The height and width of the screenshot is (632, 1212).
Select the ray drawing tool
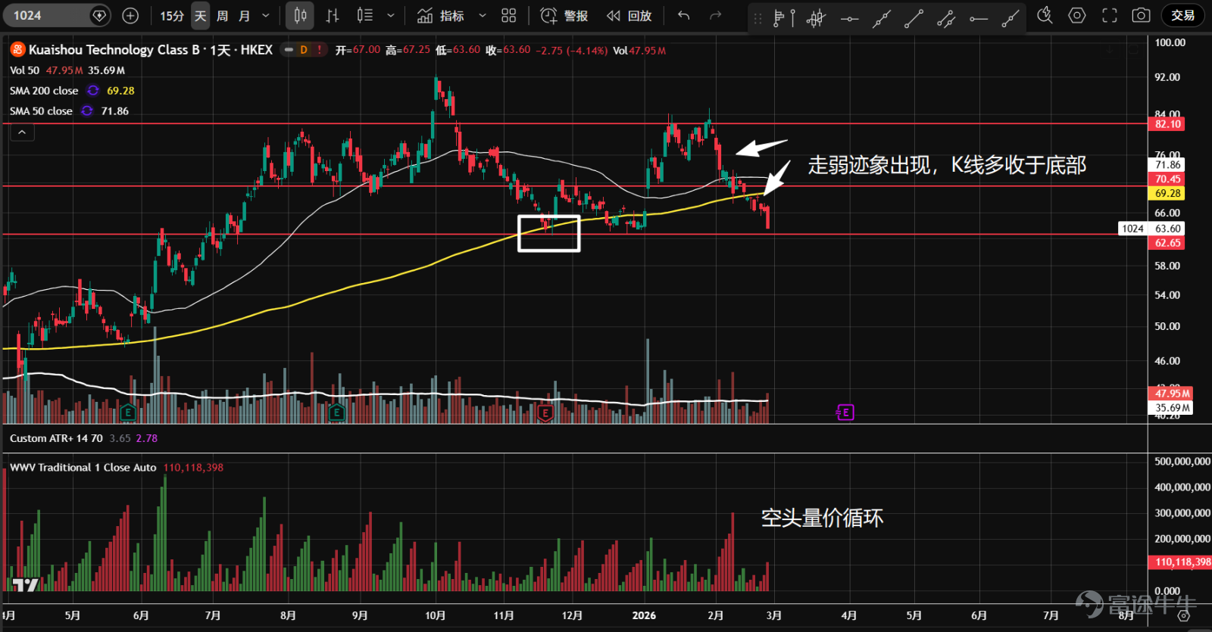pos(1011,18)
